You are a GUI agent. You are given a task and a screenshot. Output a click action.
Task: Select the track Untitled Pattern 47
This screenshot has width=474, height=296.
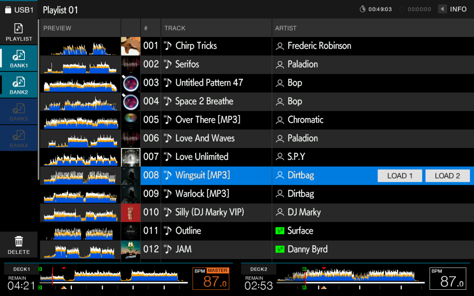209,83
